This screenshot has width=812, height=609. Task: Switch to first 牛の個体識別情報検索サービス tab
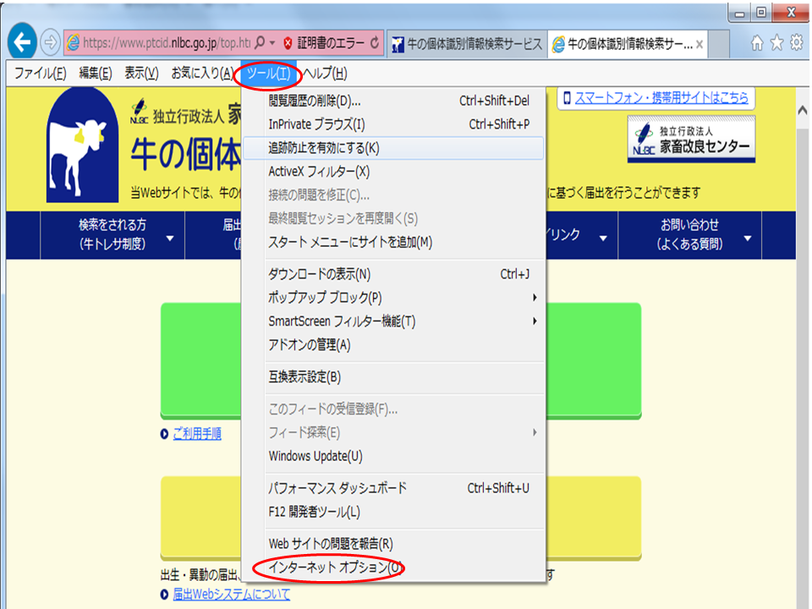click(x=467, y=44)
